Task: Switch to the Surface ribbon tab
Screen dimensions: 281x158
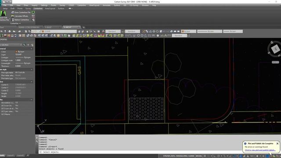Action: point(61,9)
